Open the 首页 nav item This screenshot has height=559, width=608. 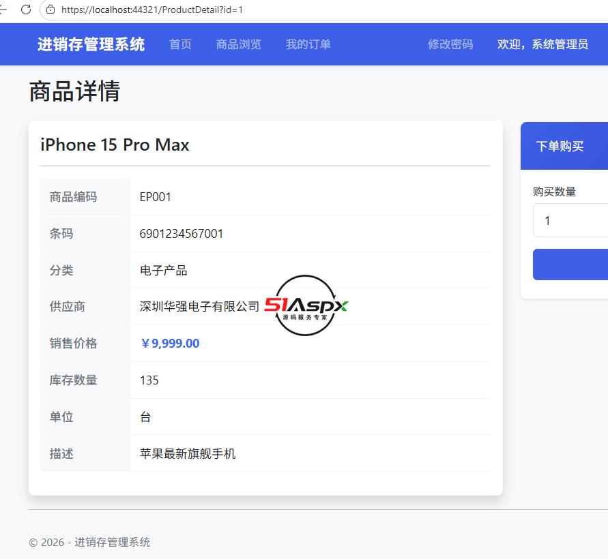[x=181, y=44]
